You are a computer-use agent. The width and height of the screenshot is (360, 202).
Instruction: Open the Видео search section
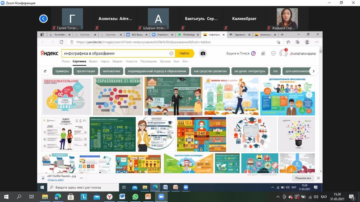(x=93, y=61)
